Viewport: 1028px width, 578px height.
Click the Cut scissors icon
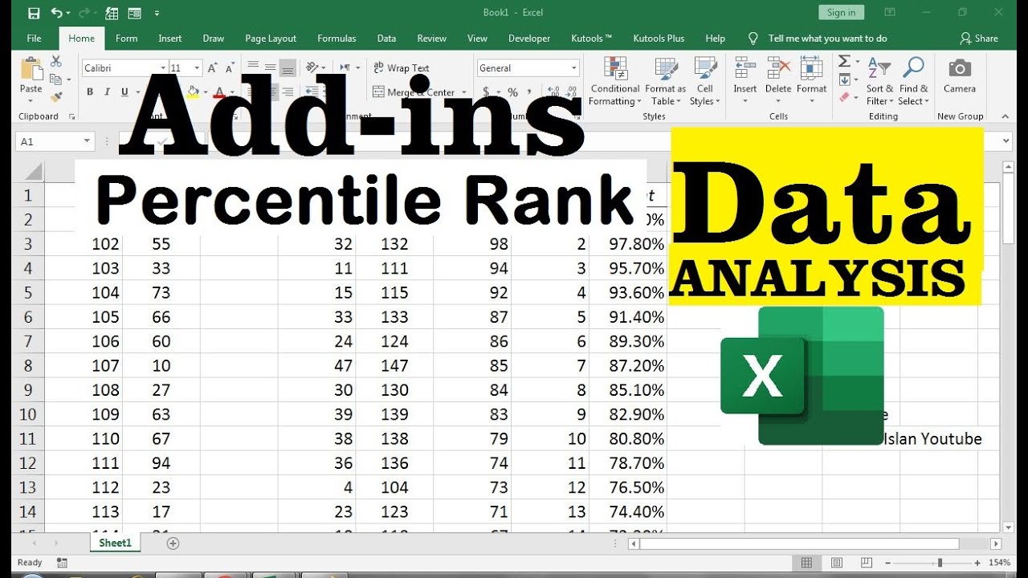point(55,61)
